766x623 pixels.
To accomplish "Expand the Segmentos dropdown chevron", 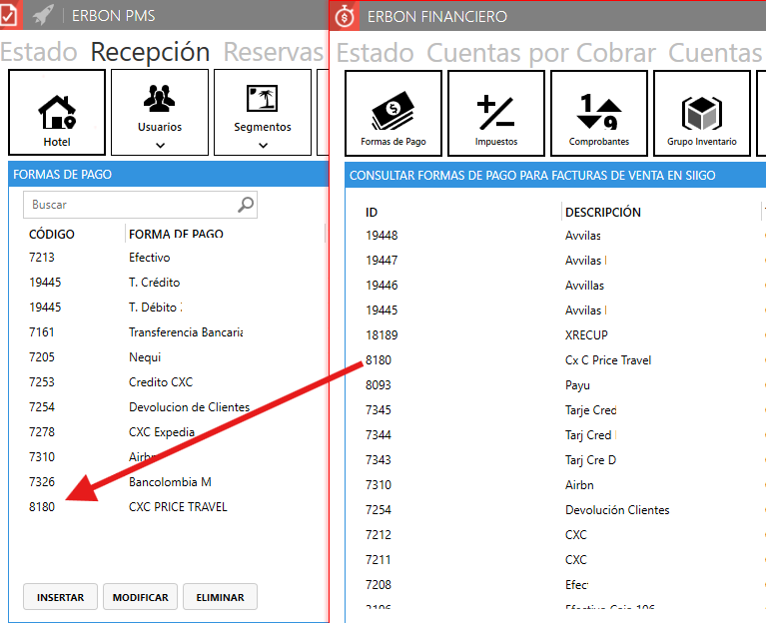I will tap(263, 145).
